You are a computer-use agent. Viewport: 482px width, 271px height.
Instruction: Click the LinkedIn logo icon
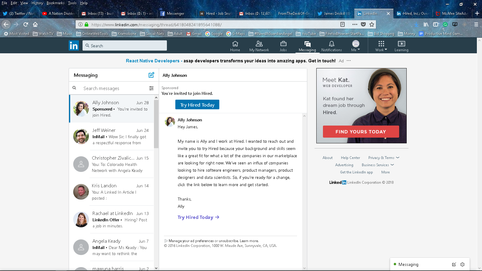click(74, 45)
